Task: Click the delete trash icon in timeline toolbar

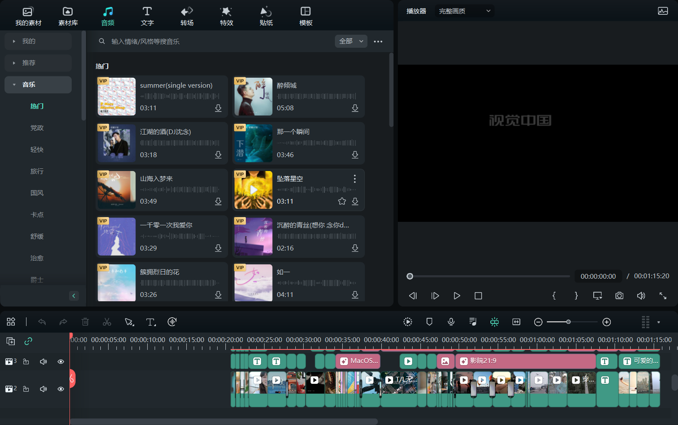Action: 85,322
